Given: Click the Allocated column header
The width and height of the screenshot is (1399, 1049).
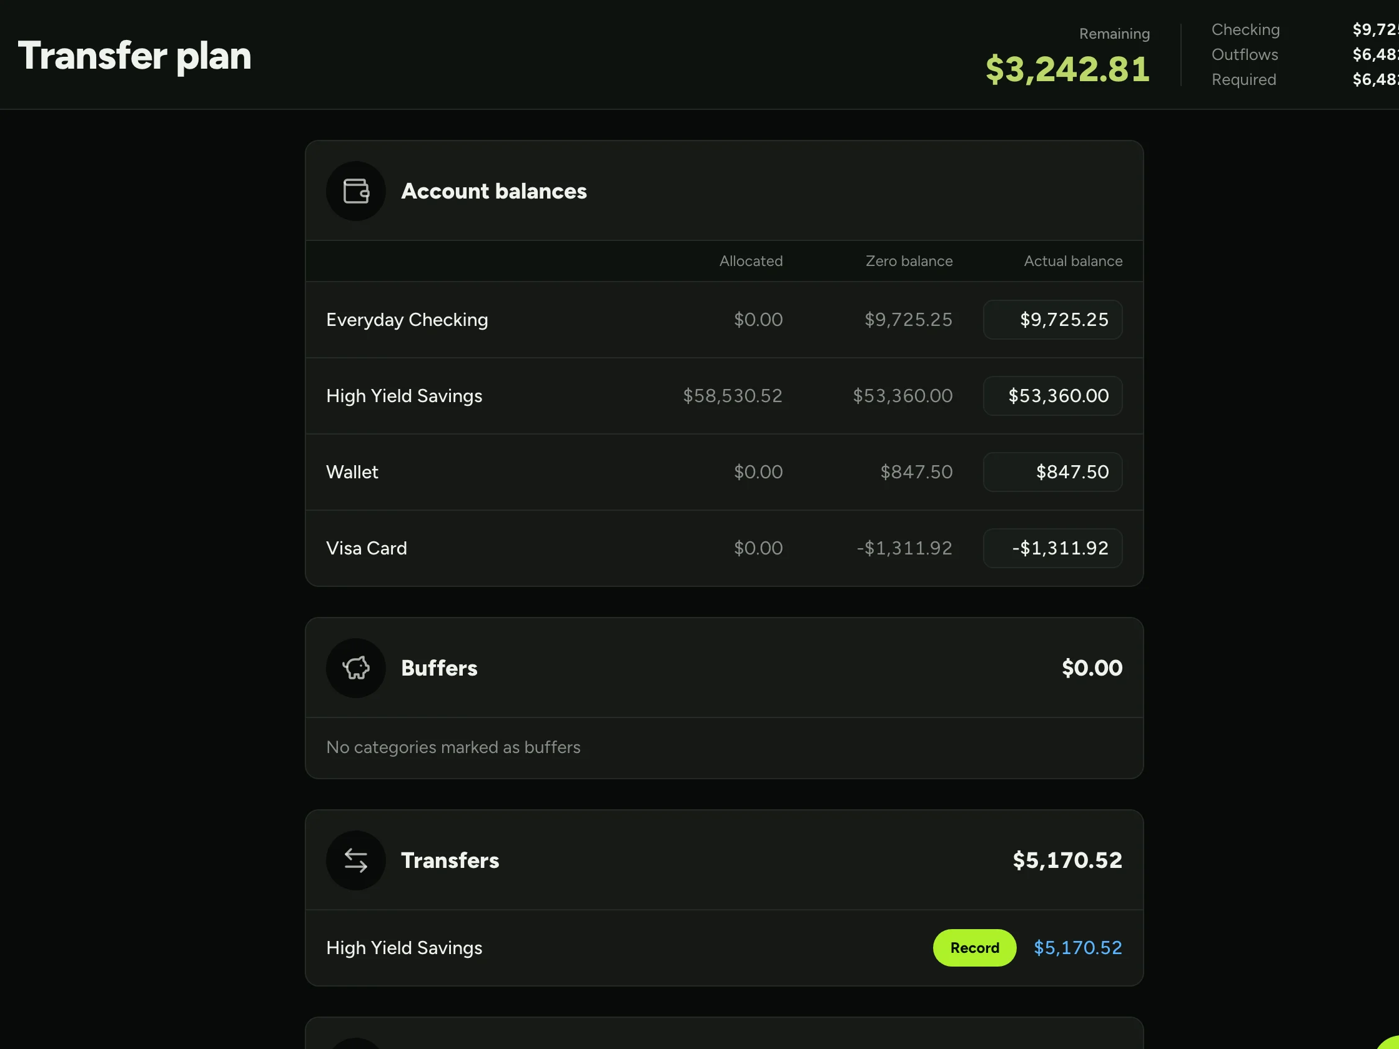Looking at the screenshot, I should (x=751, y=261).
